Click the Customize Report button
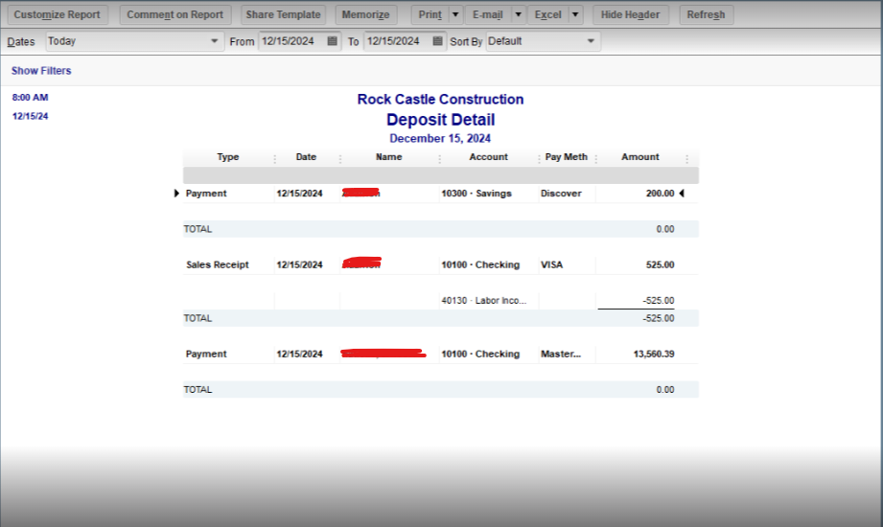Viewport: 883px width, 527px height. coord(55,15)
